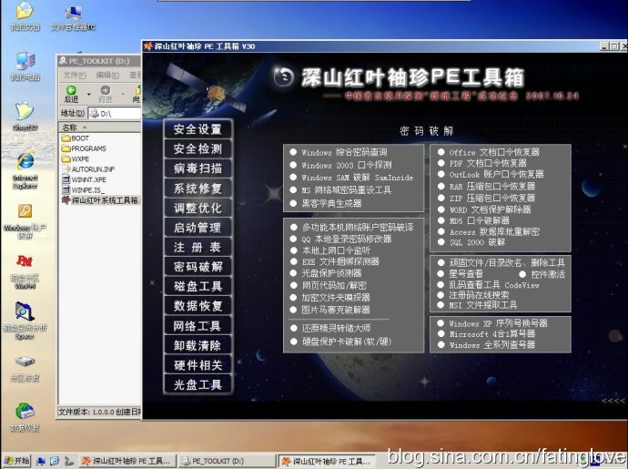This screenshot has width=628, height=469.
Task: Open the 注册表 category
Action: [198, 247]
